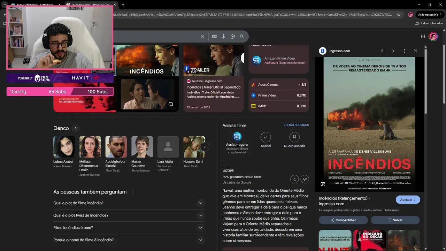Open cast member Maxim Gaudette
This screenshot has width=446, height=251.
pos(142,154)
